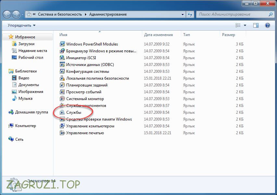Open the Музыка library
This screenshot has height=195, width=277.
tap(25, 98)
